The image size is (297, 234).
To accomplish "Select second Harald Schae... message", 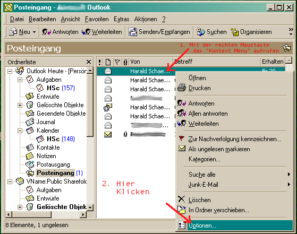I will click(x=150, y=80).
